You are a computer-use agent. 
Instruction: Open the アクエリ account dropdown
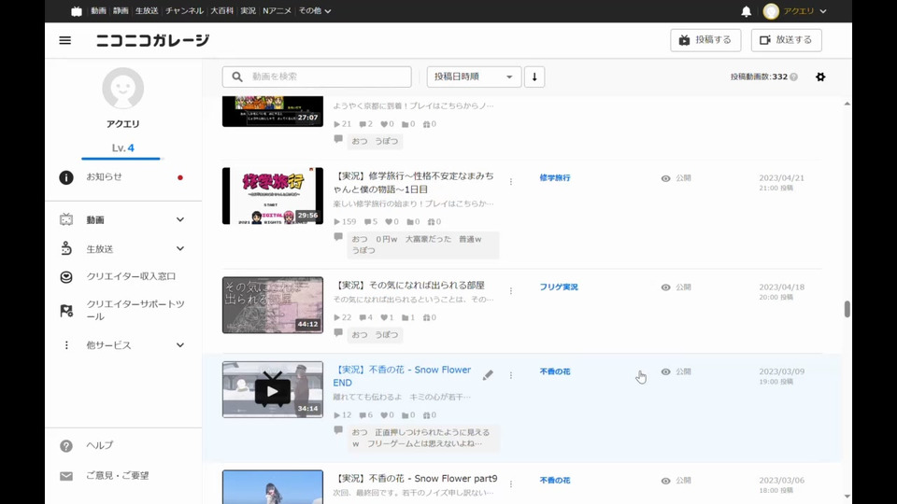point(804,11)
